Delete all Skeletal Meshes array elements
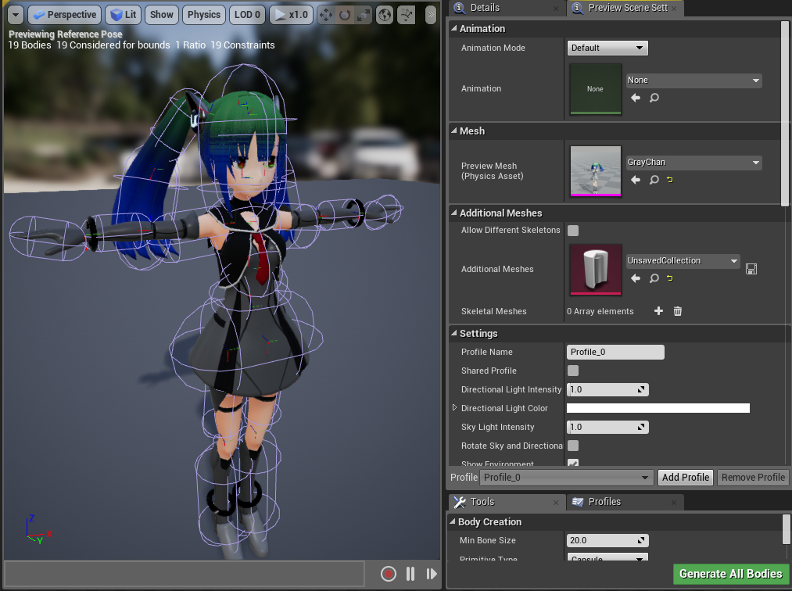 click(677, 311)
